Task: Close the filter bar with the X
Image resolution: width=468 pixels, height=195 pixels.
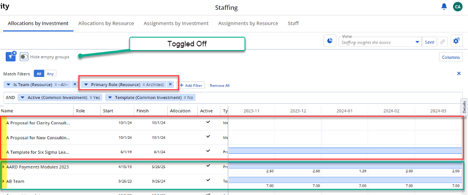Action: tap(459, 73)
